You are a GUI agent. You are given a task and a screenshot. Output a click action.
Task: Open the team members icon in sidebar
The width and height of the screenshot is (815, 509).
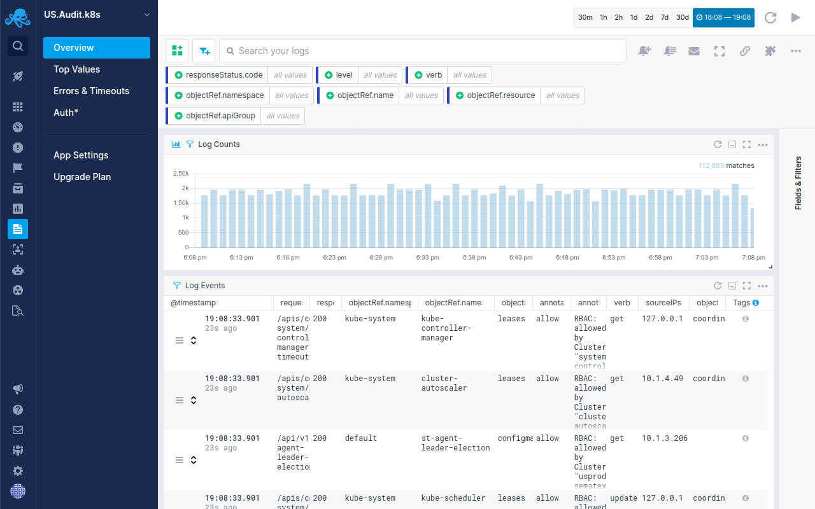point(18,450)
